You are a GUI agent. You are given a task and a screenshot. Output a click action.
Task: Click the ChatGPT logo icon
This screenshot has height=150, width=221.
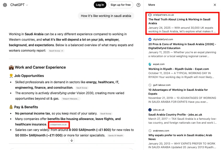(5, 5)
